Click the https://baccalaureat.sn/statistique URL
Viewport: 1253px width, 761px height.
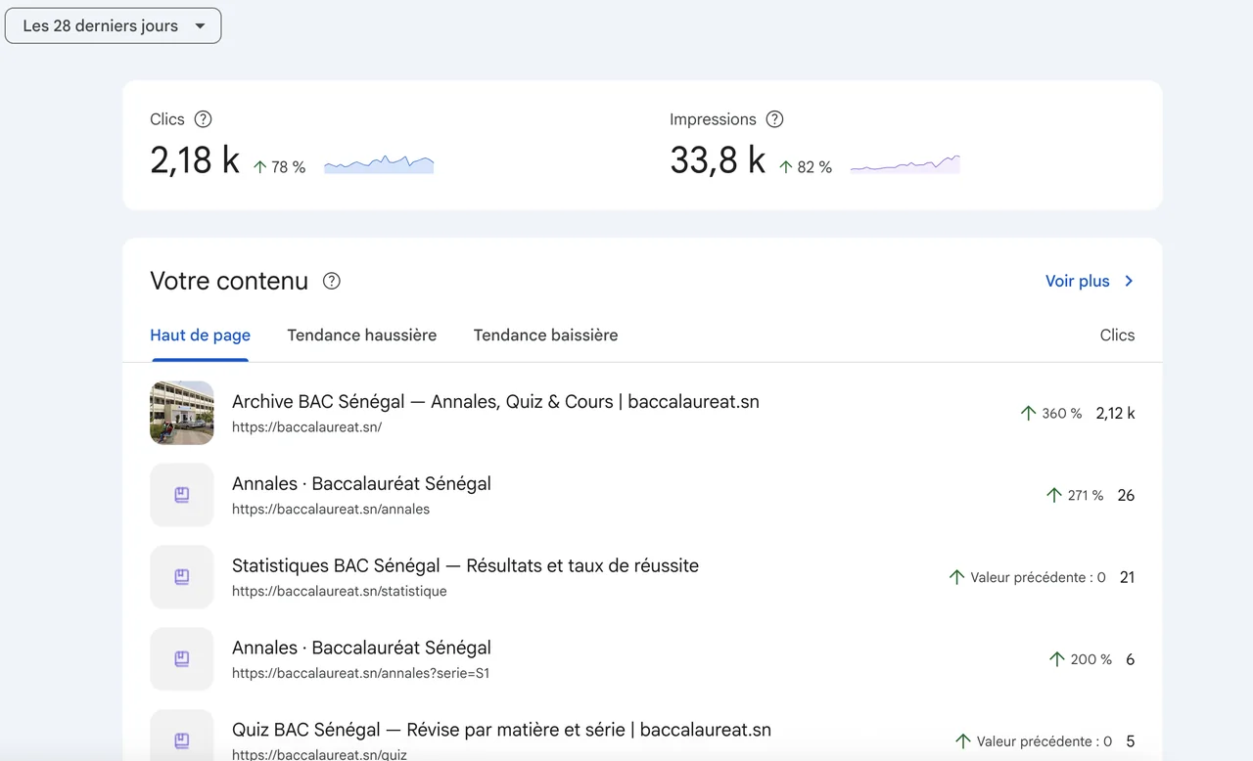(x=340, y=592)
